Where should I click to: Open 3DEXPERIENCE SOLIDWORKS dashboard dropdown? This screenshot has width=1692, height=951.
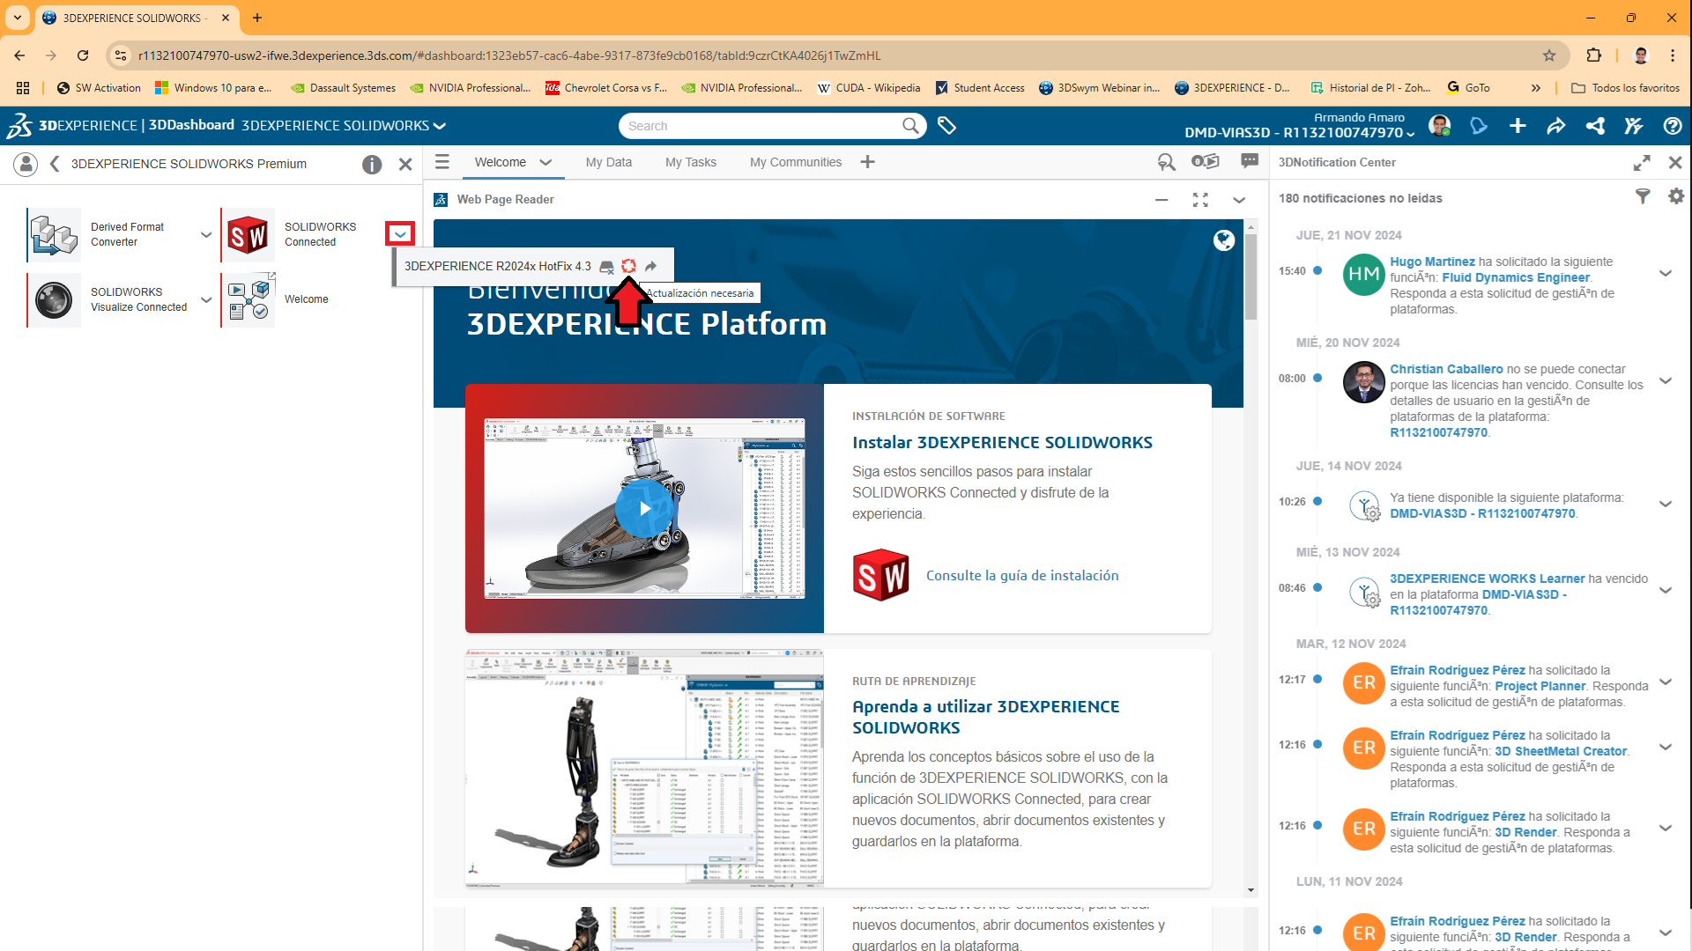point(440,126)
